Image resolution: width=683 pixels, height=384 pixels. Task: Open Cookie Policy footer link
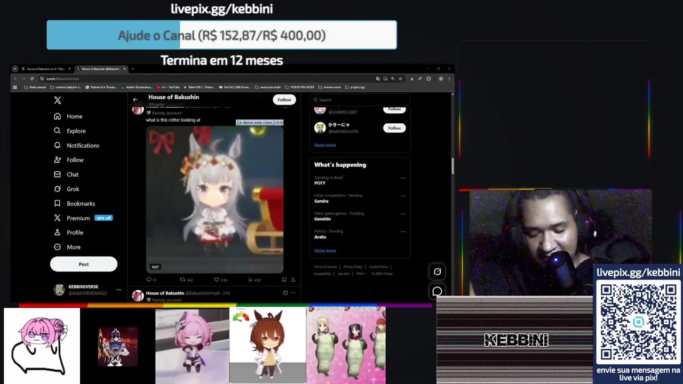pyautogui.click(x=378, y=267)
